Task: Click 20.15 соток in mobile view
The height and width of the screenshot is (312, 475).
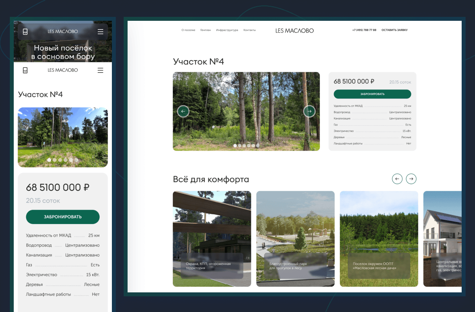Action: (43, 201)
